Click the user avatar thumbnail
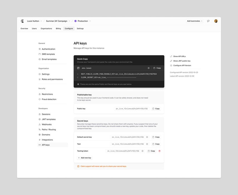 [216, 21]
